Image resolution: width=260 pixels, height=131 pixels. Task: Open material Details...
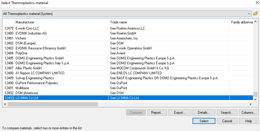pyautogui.click(x=204, y=113)
